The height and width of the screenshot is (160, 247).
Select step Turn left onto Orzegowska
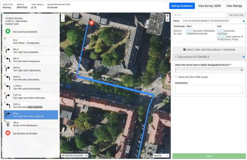(x=31, y=60)
